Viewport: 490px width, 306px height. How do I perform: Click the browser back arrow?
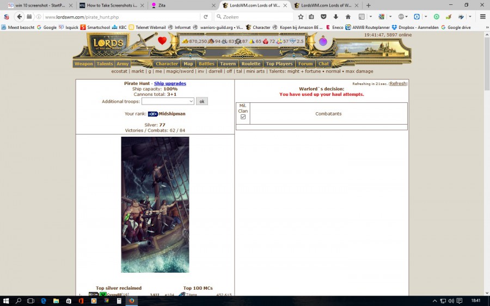tap(20, 17)
